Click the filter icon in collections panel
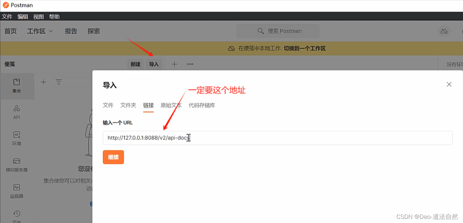Viewport: 463px width, 223px height. point(59,82)
